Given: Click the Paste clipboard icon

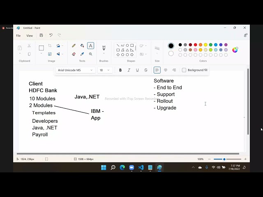Looking at the screenshot, I should point(20,48).
